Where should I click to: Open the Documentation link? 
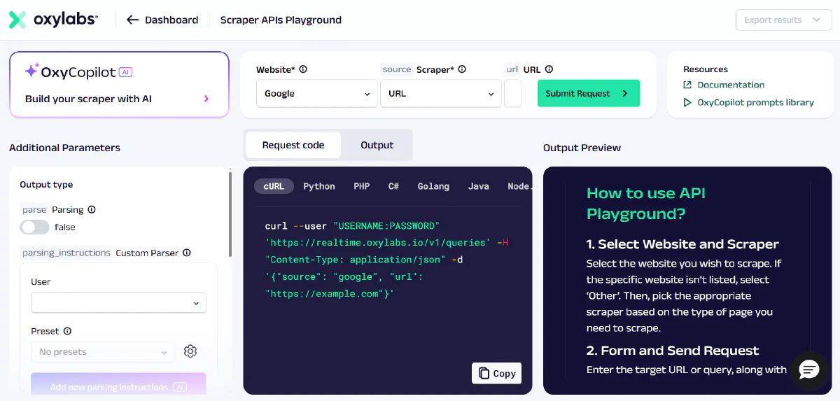tap(730, 85)
